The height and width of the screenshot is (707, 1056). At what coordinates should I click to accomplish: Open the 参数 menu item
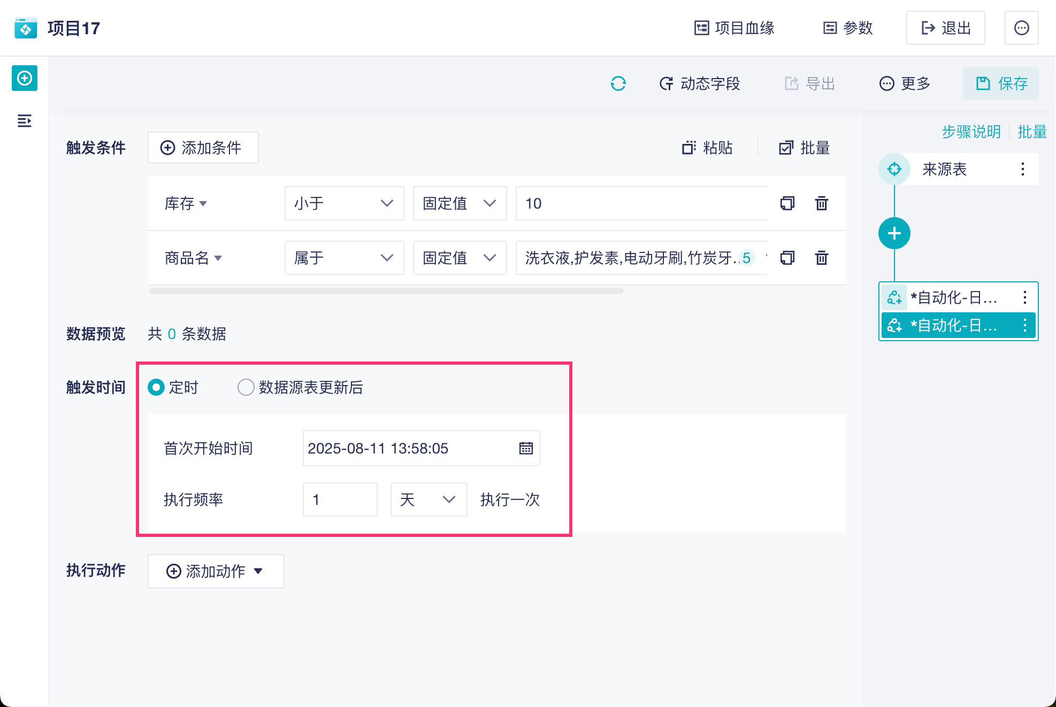coord(848,28)
